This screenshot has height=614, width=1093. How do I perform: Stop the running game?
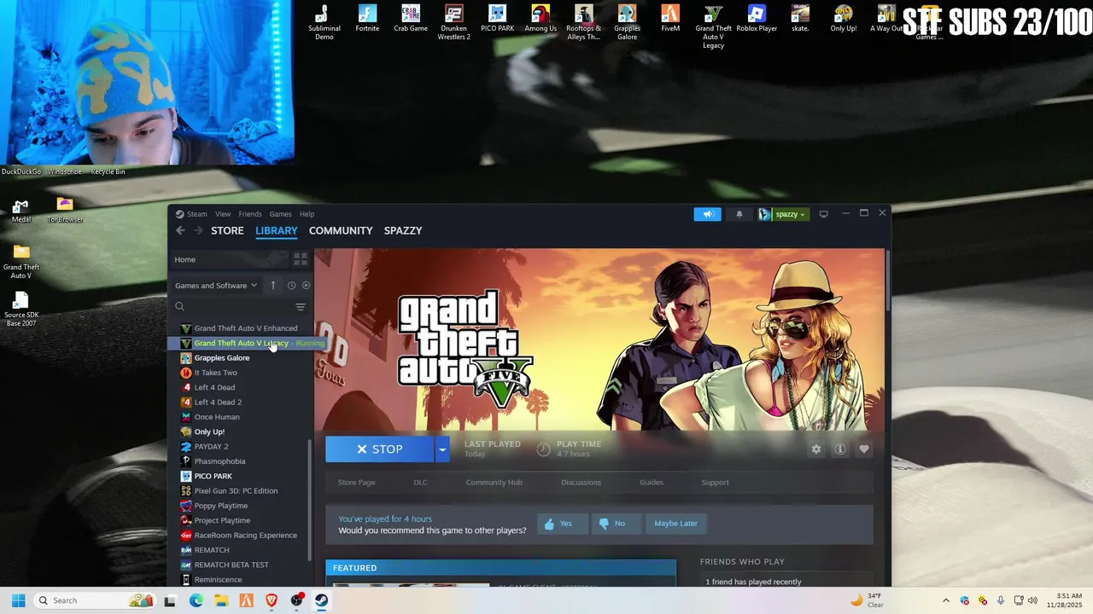(x=380, y=449)
